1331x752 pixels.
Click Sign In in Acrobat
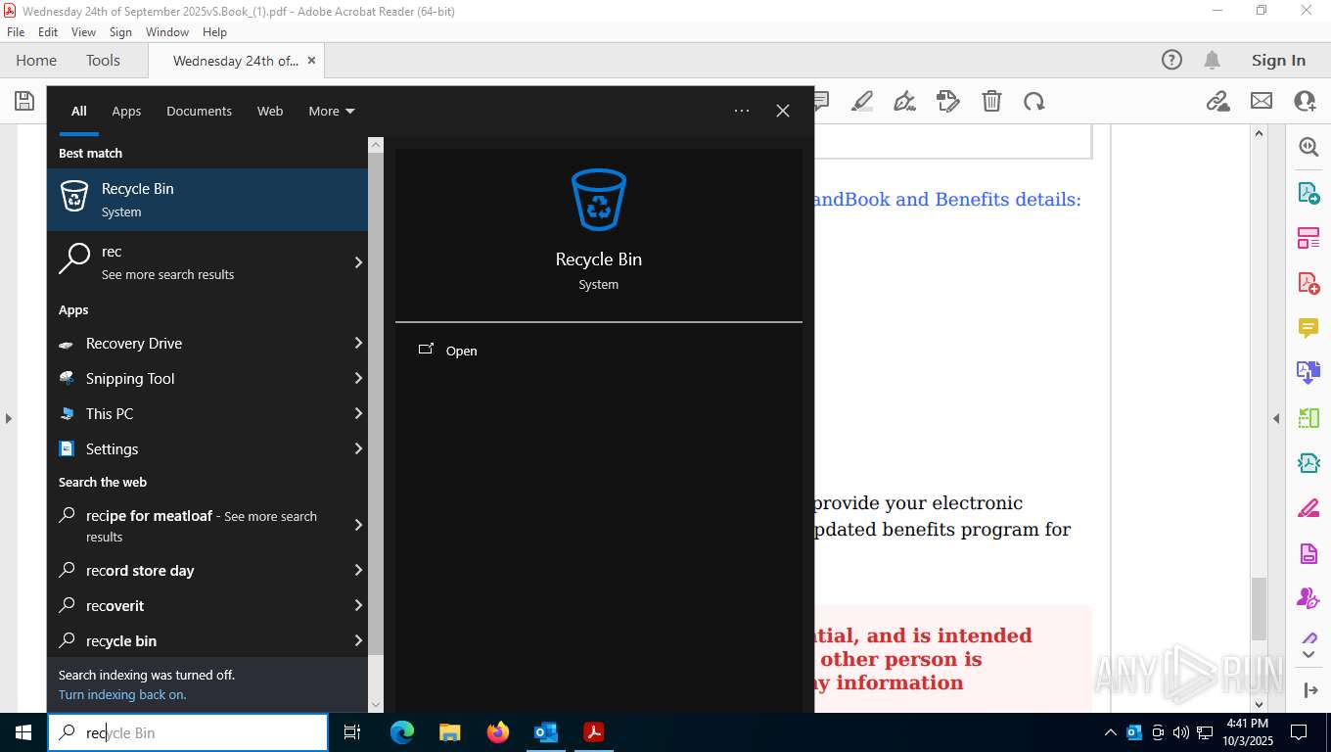pos(1278,60)
